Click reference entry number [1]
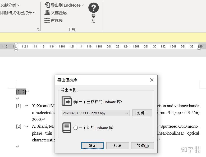Screen dimensions: 206x157 point(19,106)
